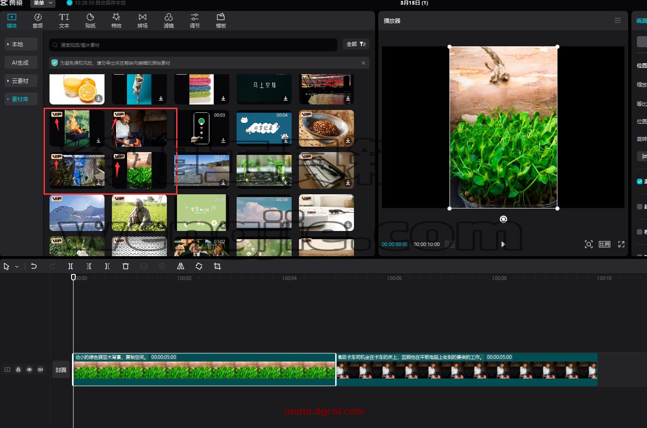Click the rotate handle below preview frame

pos(503,219)
